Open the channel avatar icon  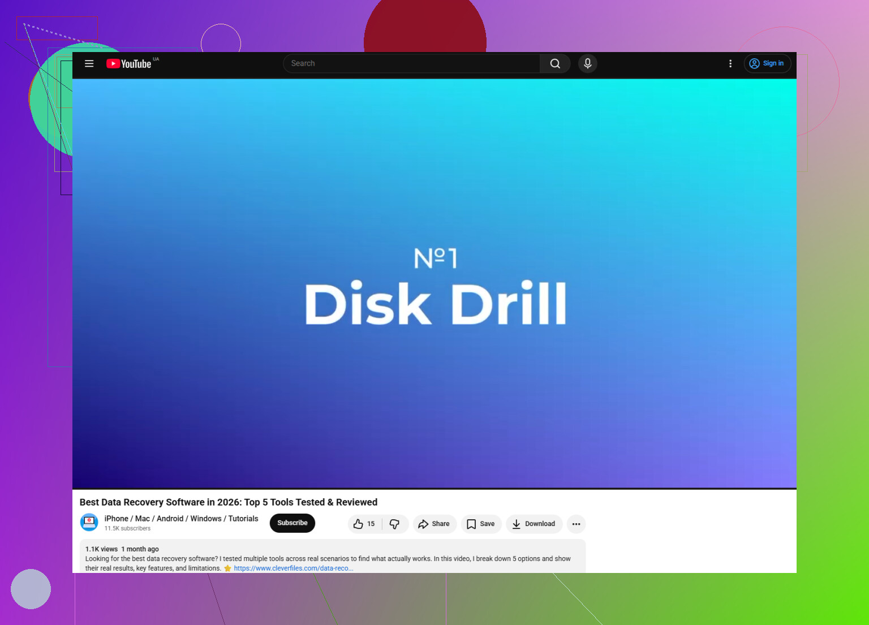coord(89,522)
